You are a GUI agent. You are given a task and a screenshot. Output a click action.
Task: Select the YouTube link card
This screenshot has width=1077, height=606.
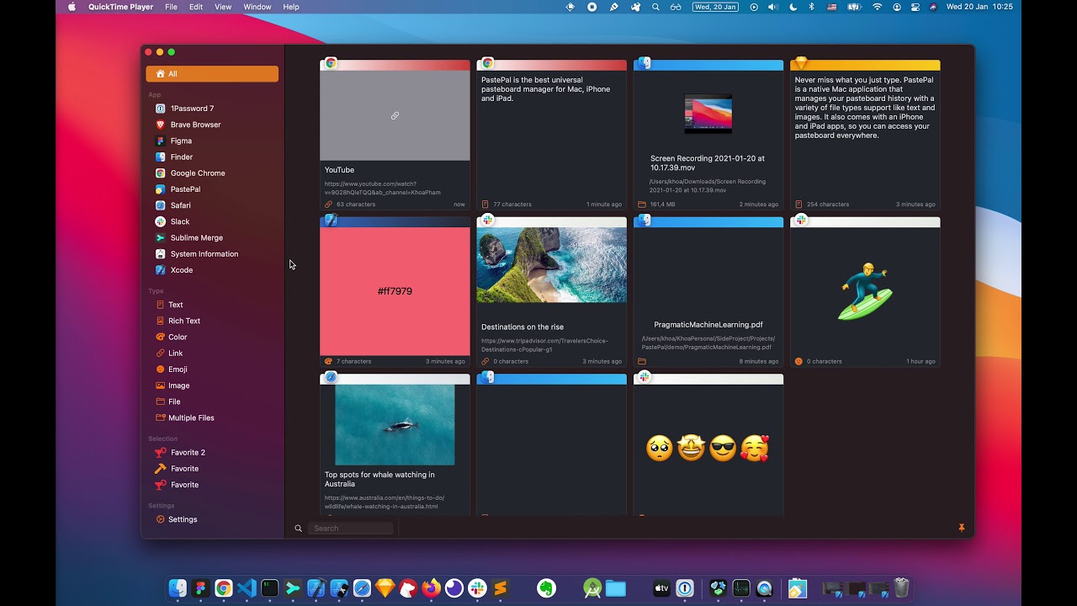[x=395, y=135]
